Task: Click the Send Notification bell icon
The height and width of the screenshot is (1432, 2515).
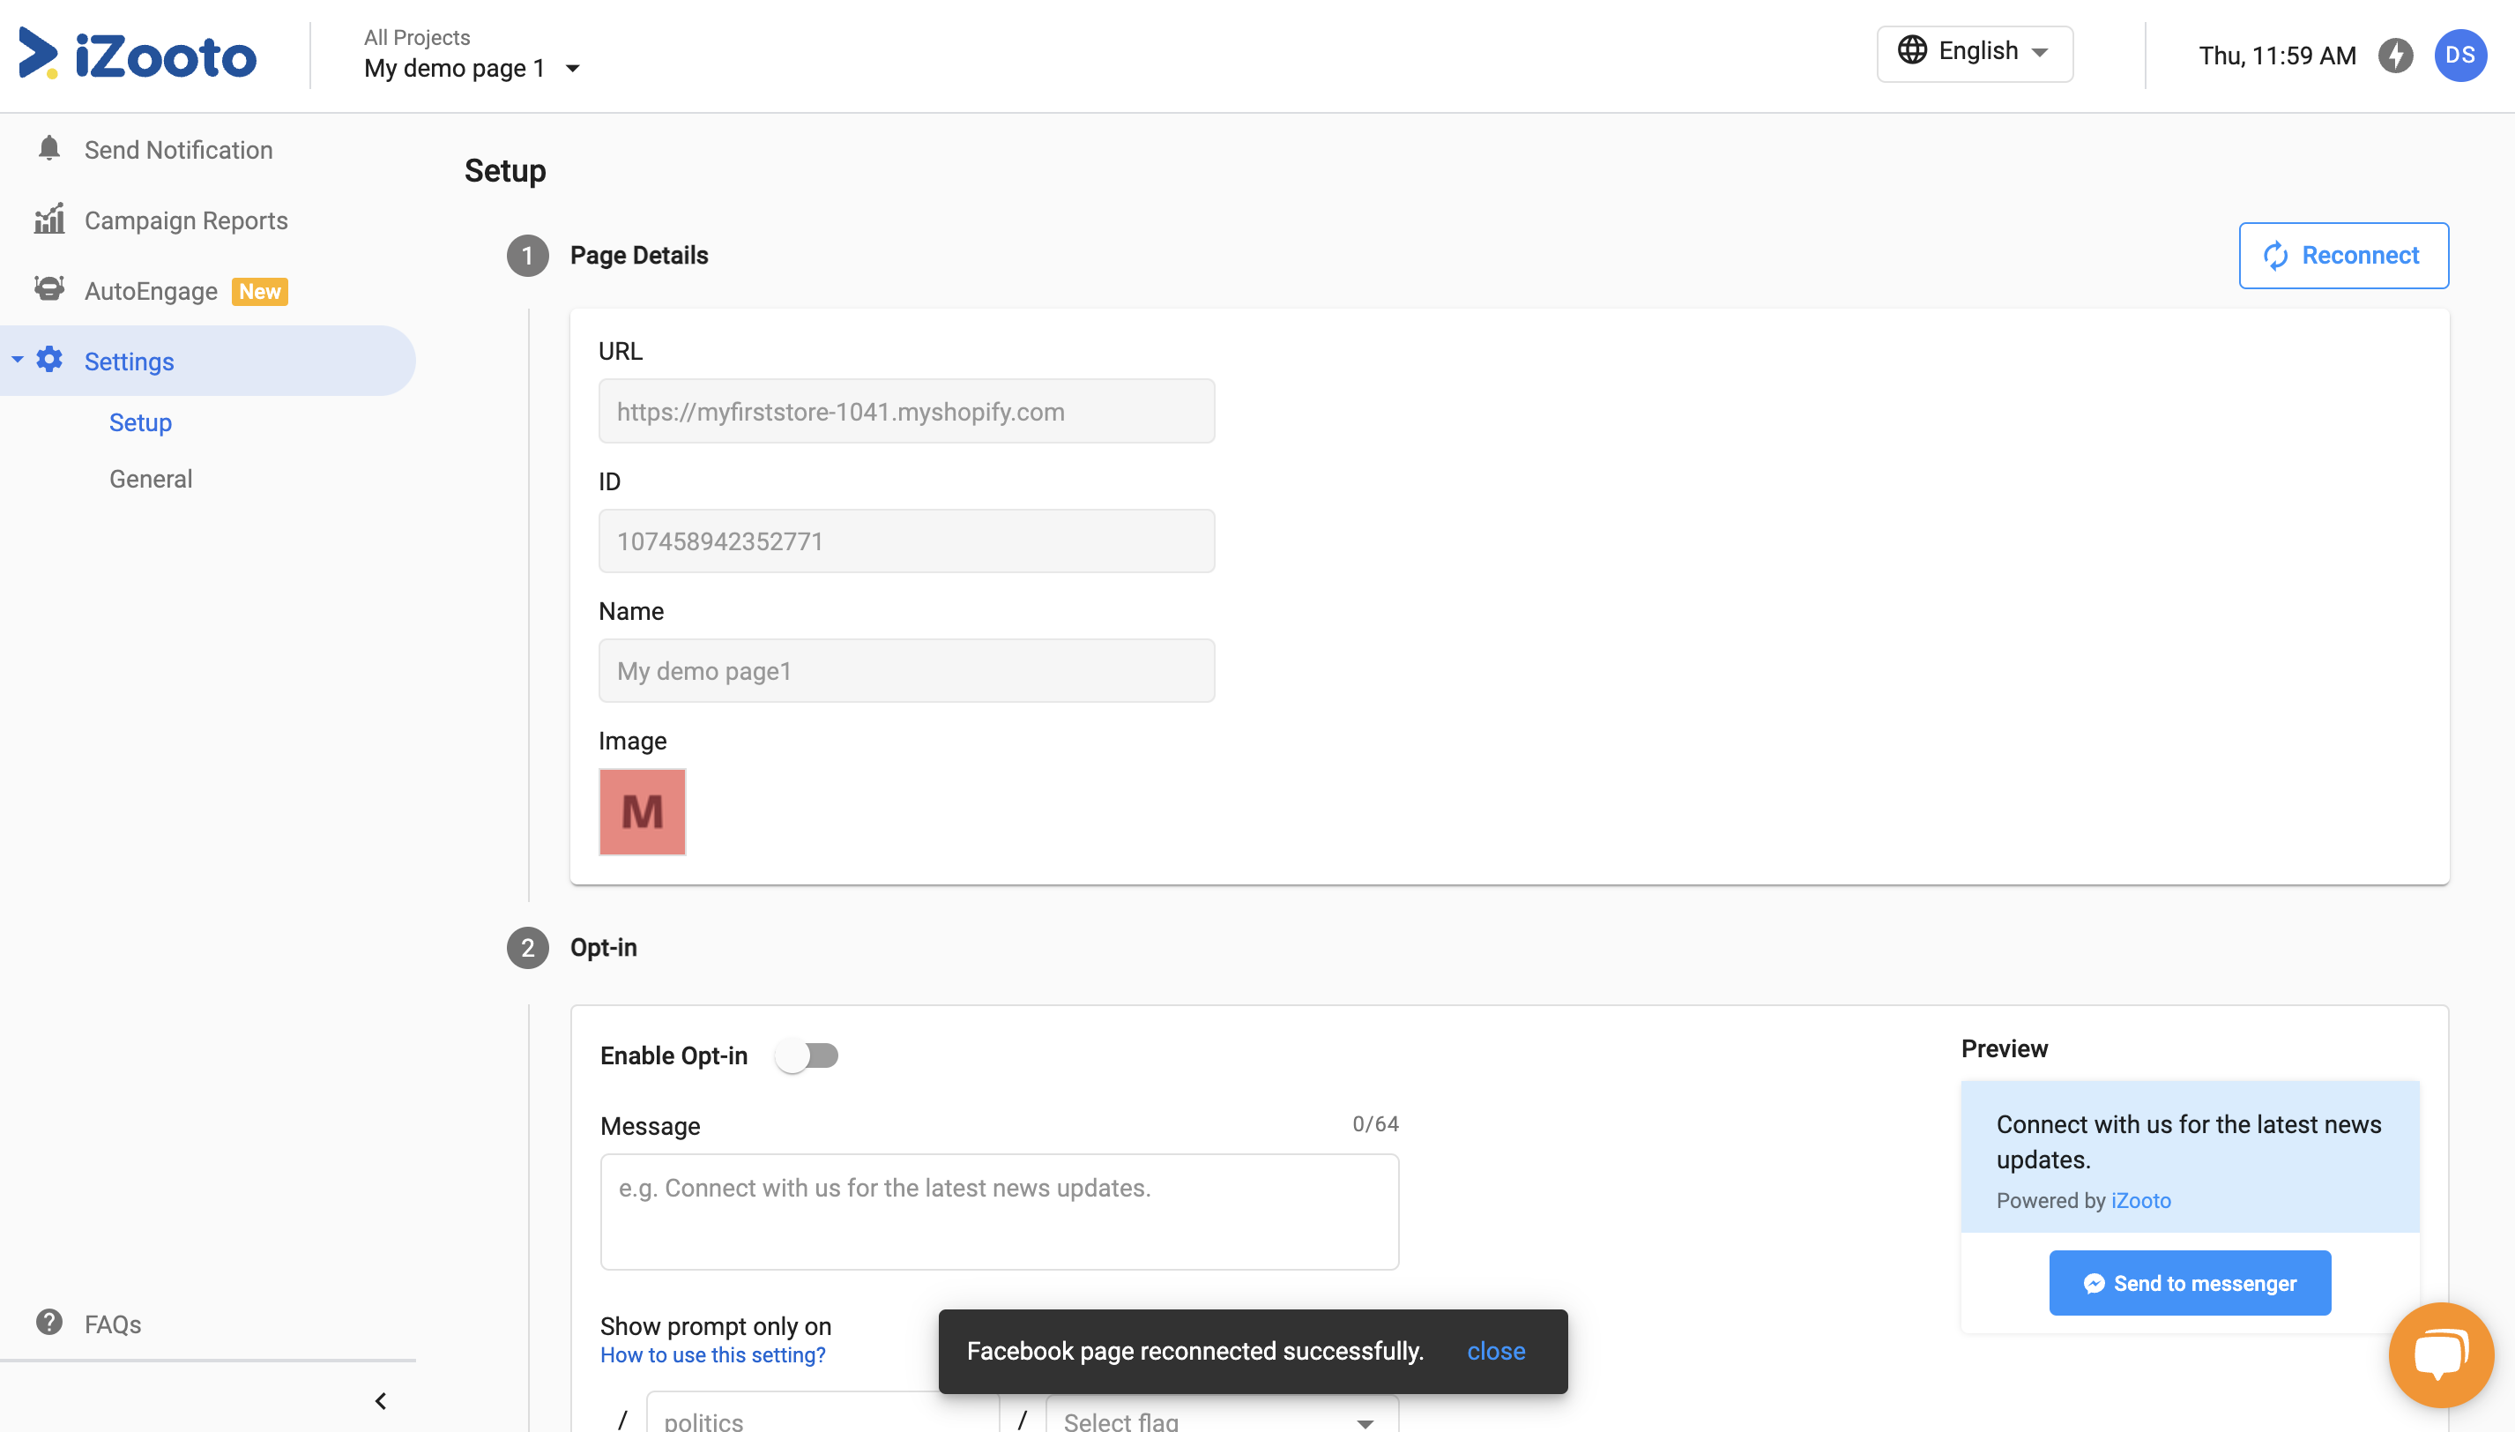Action: (x=49, y=148)
